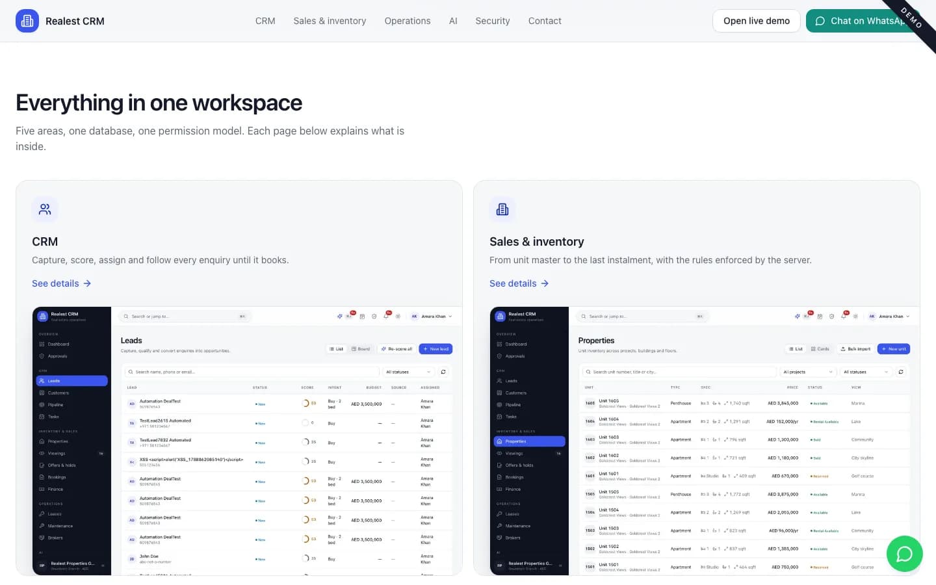The image size is (936, 585).
Task: Click Search unit number, title or city field
Action: [679, 372]
